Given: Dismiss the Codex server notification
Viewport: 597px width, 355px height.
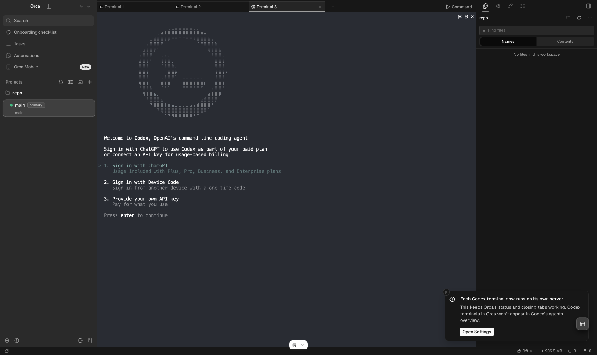Looking at the screenshot, I should coord(446,292).
